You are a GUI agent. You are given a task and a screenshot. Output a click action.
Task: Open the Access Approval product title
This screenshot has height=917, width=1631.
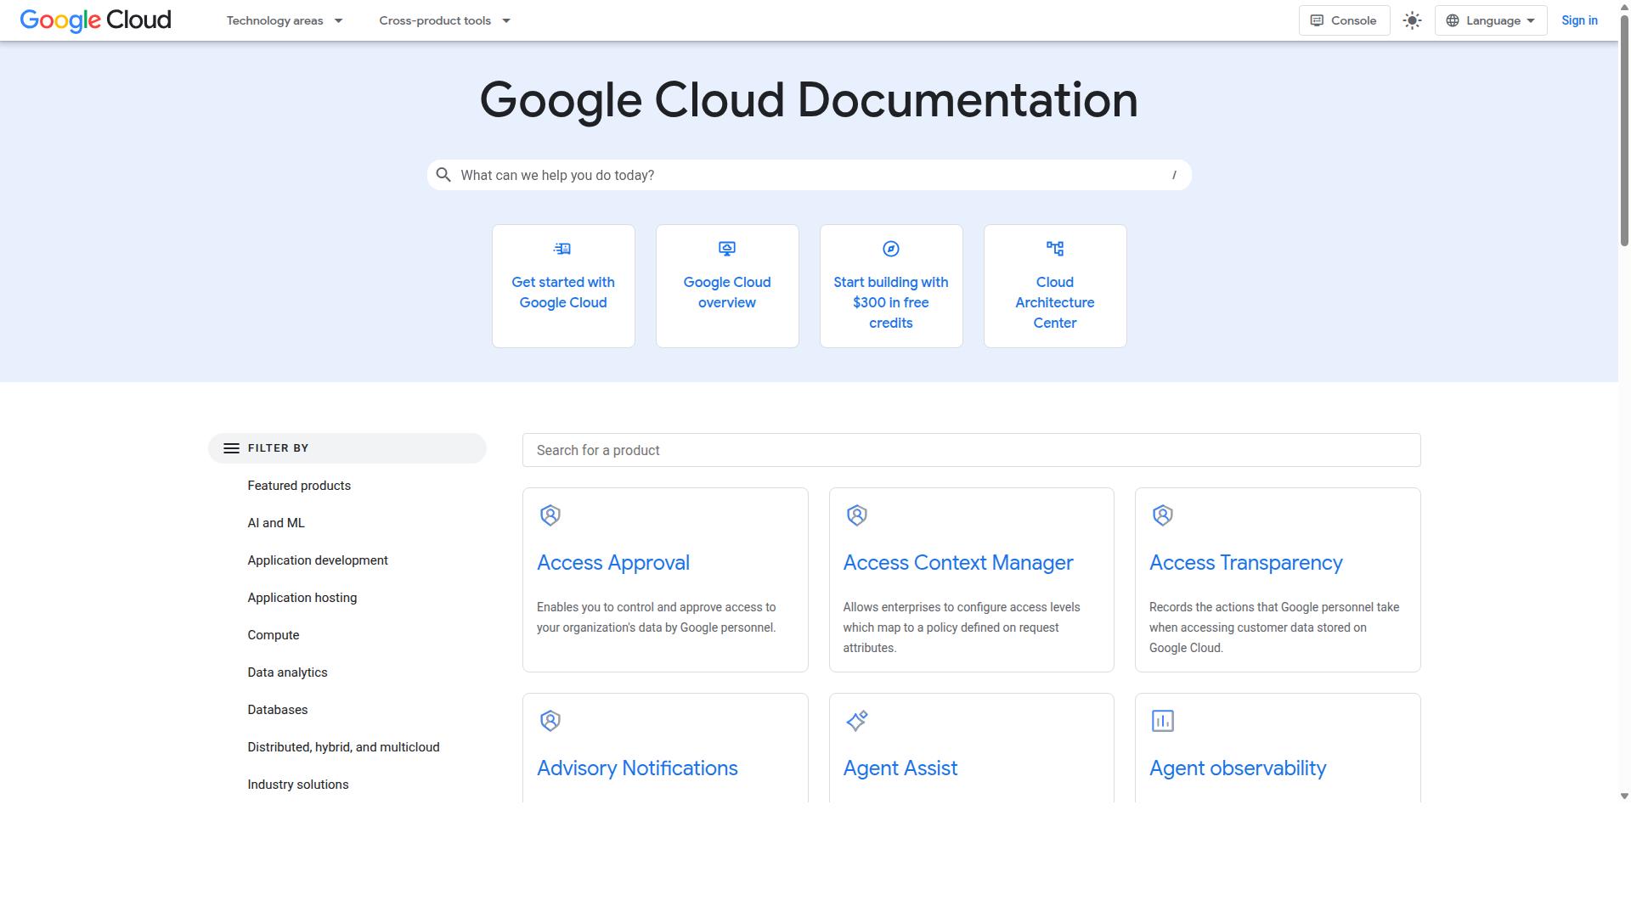click(613, 563)
